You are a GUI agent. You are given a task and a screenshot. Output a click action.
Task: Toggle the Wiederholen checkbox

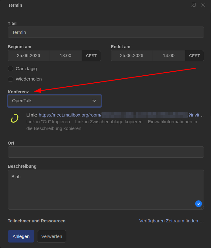(x=10, y=79)
